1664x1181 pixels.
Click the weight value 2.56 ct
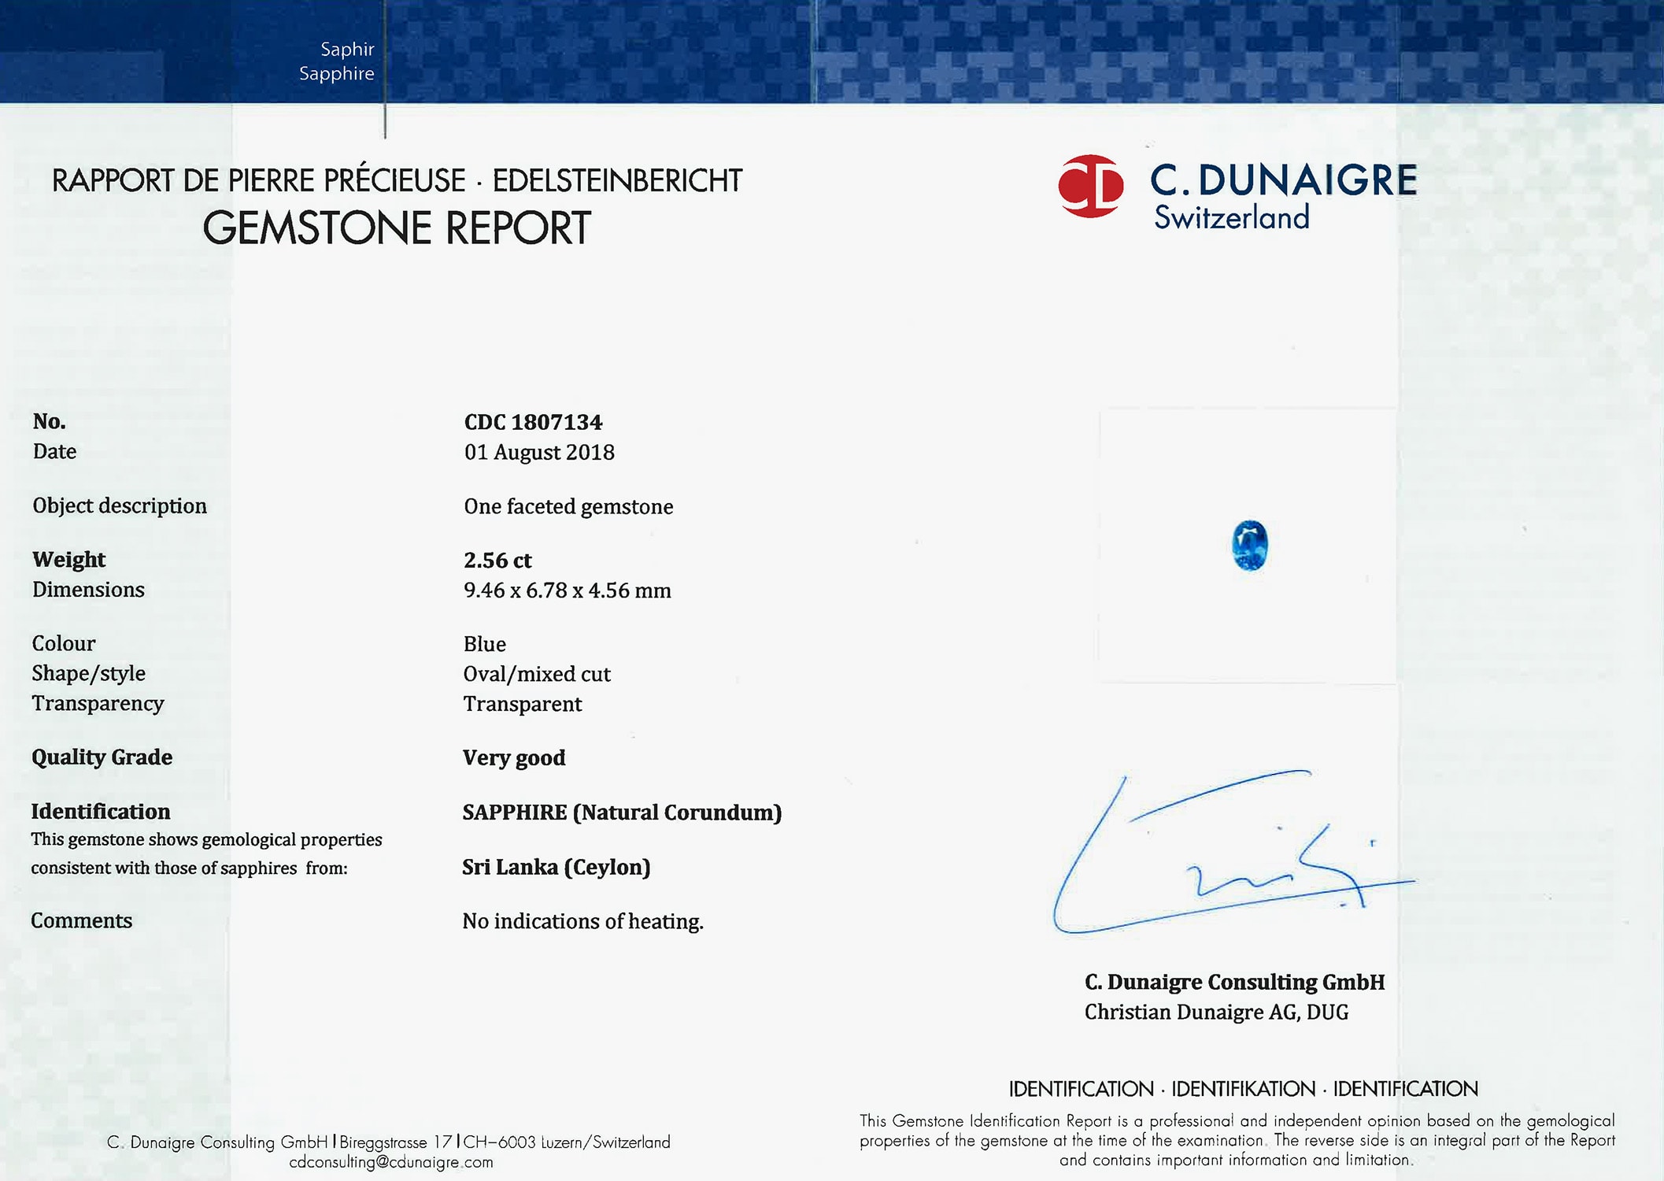point(497,561)
